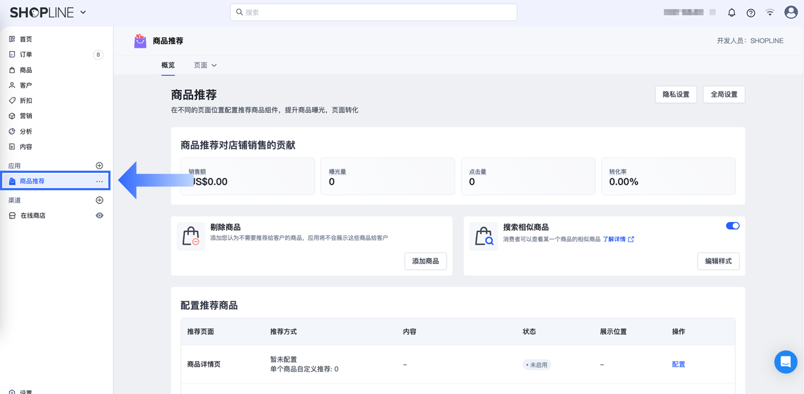Open the chat support bubble

[x=786, y=362]
